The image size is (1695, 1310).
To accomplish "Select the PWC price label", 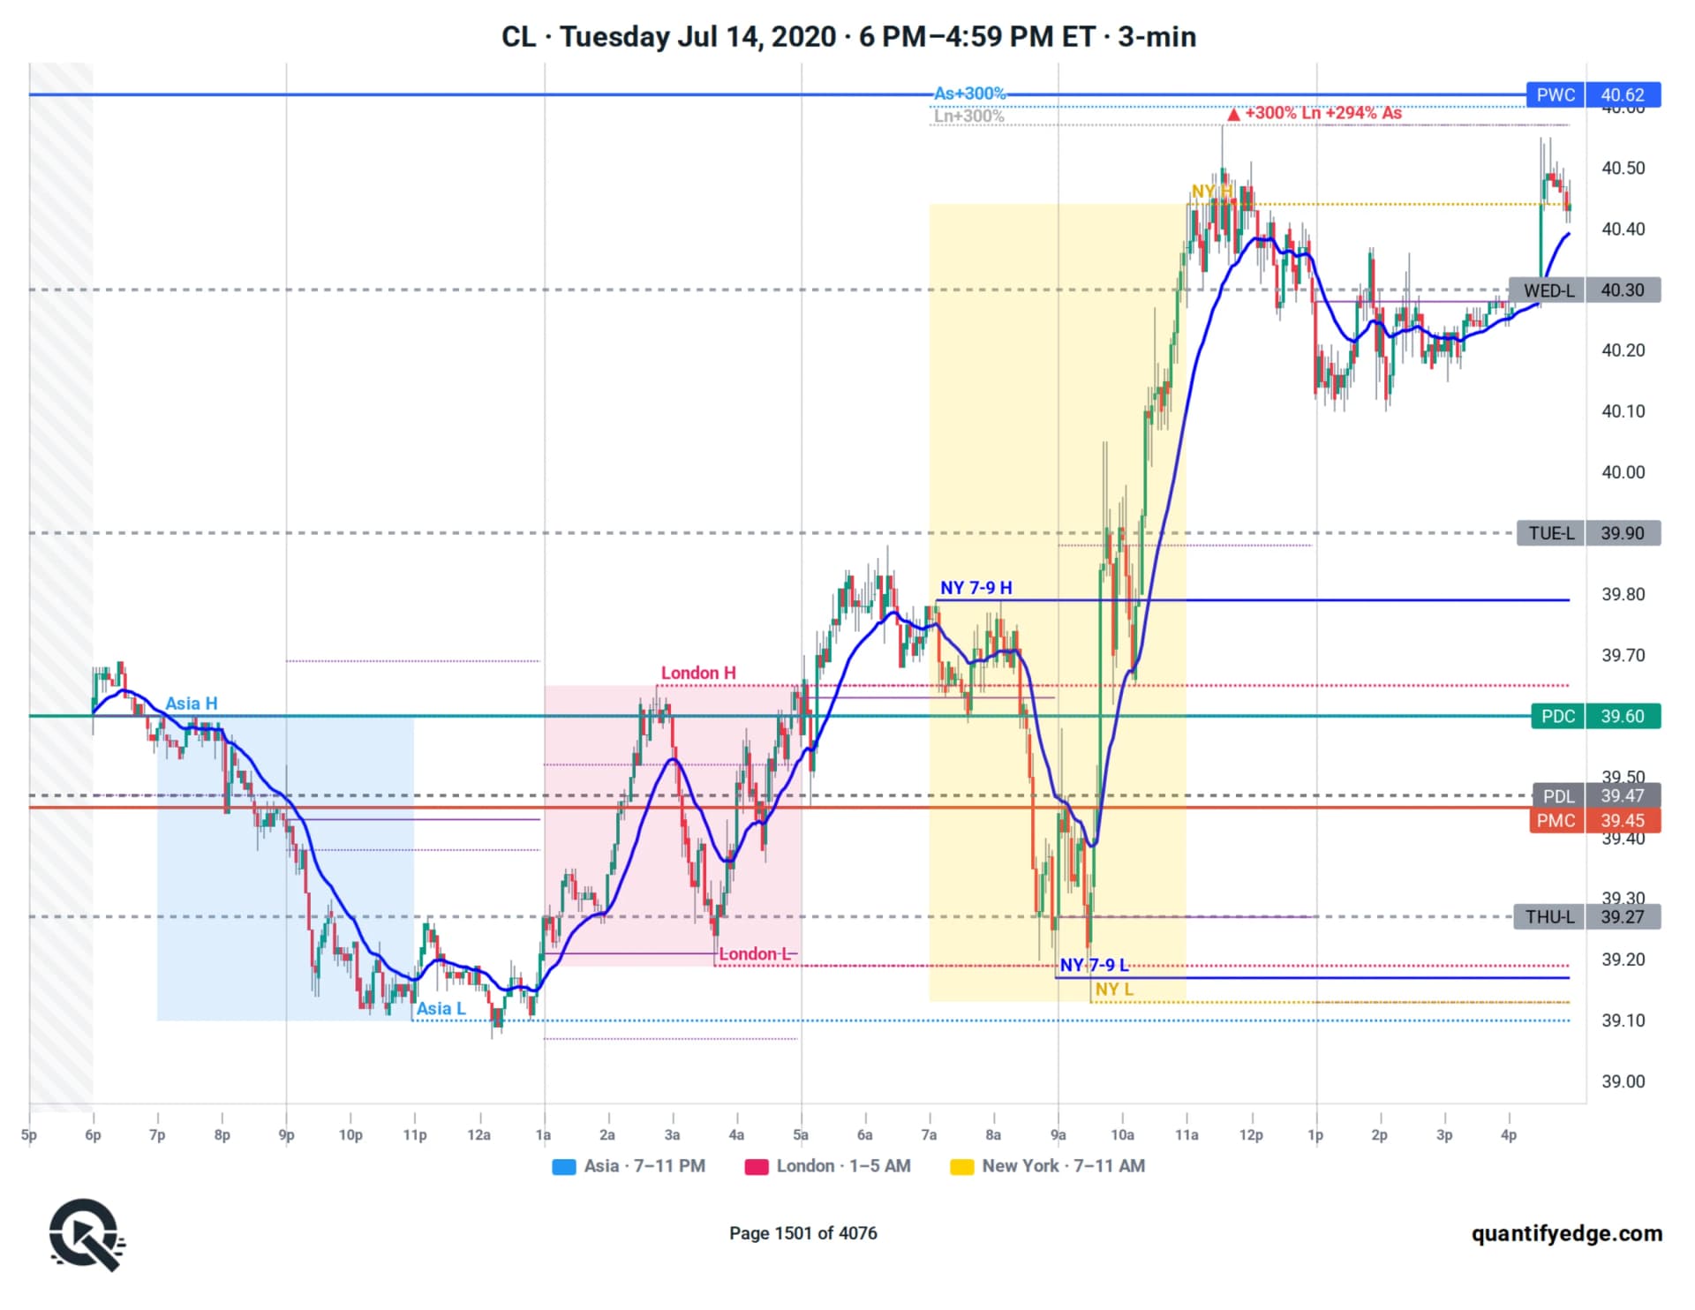I will 1556,94.
